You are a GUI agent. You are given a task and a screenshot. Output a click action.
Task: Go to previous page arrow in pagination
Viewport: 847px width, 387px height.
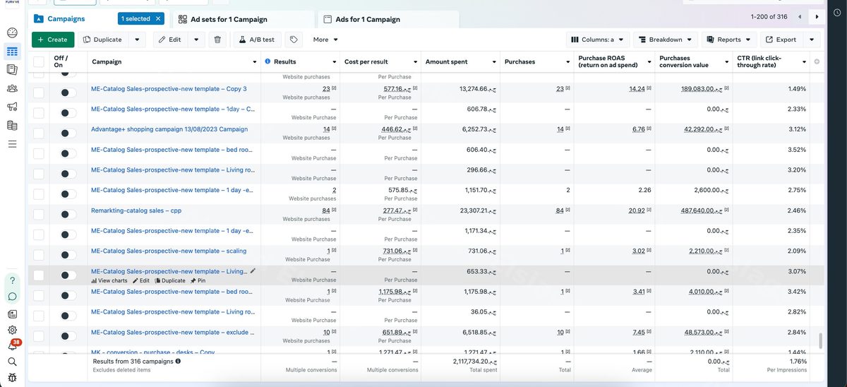click(x=800, y=16)
